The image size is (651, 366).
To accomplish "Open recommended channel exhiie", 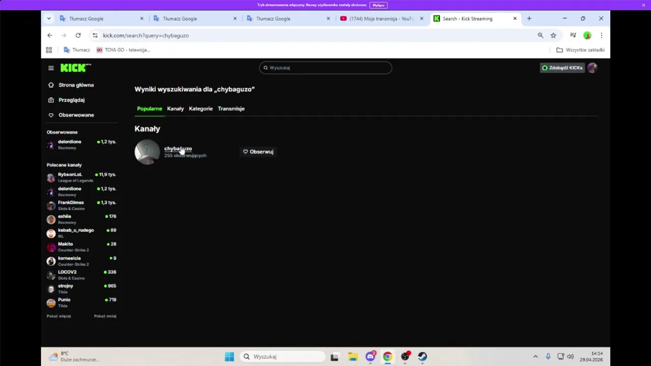I will 81,219.
